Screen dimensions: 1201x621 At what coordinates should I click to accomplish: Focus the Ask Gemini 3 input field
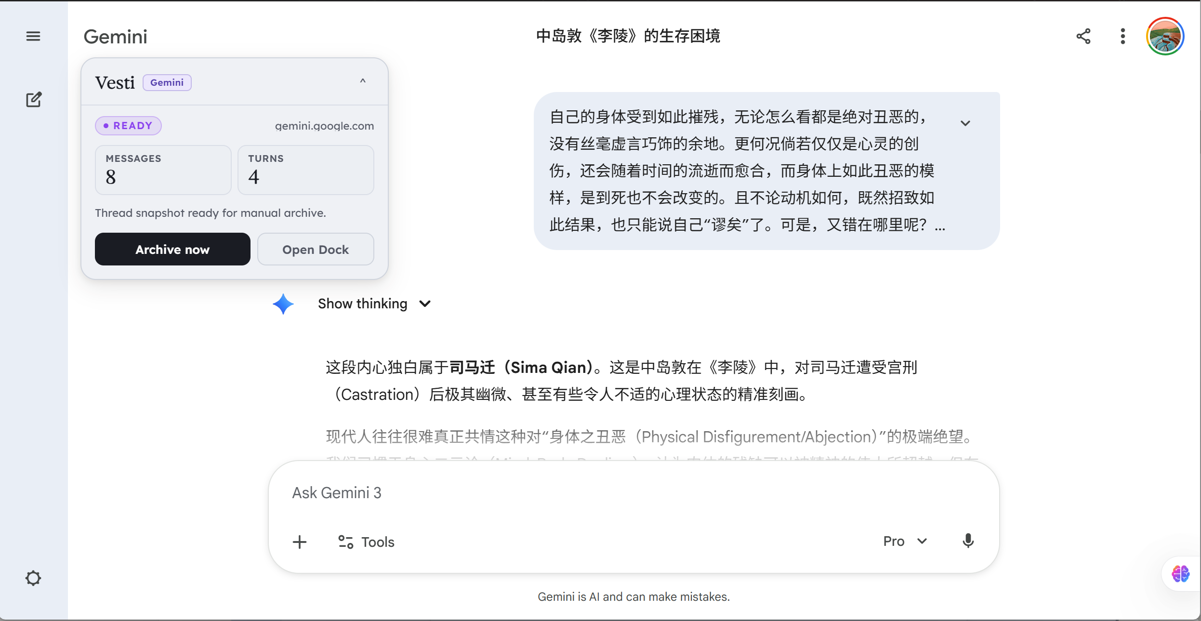tap(633, 493)
